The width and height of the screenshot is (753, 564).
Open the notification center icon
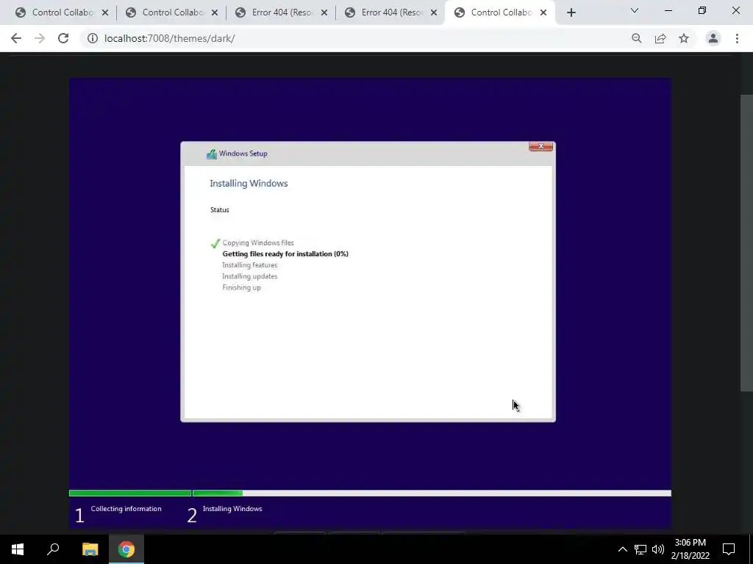pyautogui.click(x=729, y=549)
